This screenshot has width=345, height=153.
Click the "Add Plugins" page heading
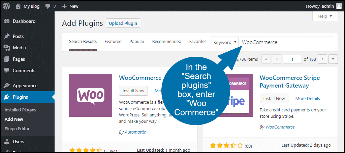point(83,23)
